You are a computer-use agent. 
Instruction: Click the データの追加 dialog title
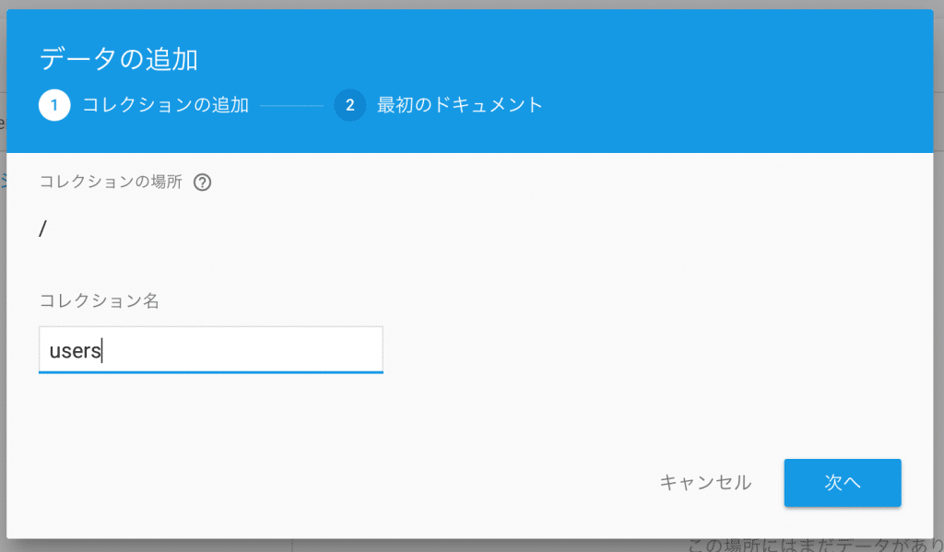tap(119, 59)
